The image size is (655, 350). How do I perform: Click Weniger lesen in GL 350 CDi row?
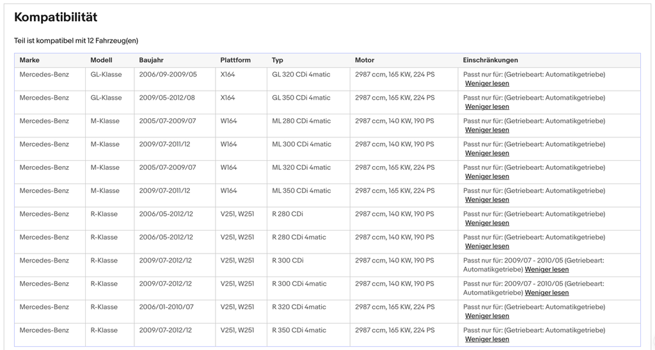[487, 107]
